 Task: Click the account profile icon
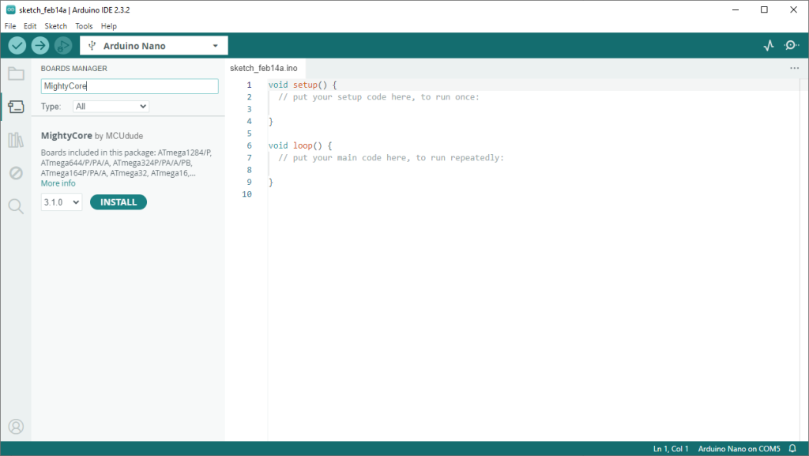[16, 427]
